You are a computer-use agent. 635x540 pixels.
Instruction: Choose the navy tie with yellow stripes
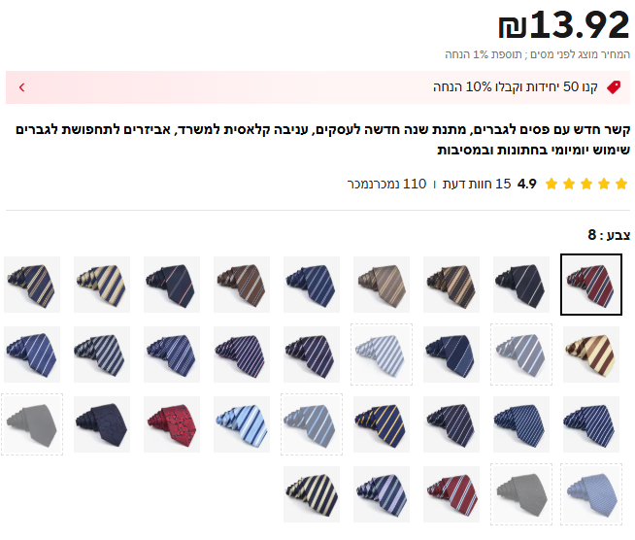coord(381,424)
